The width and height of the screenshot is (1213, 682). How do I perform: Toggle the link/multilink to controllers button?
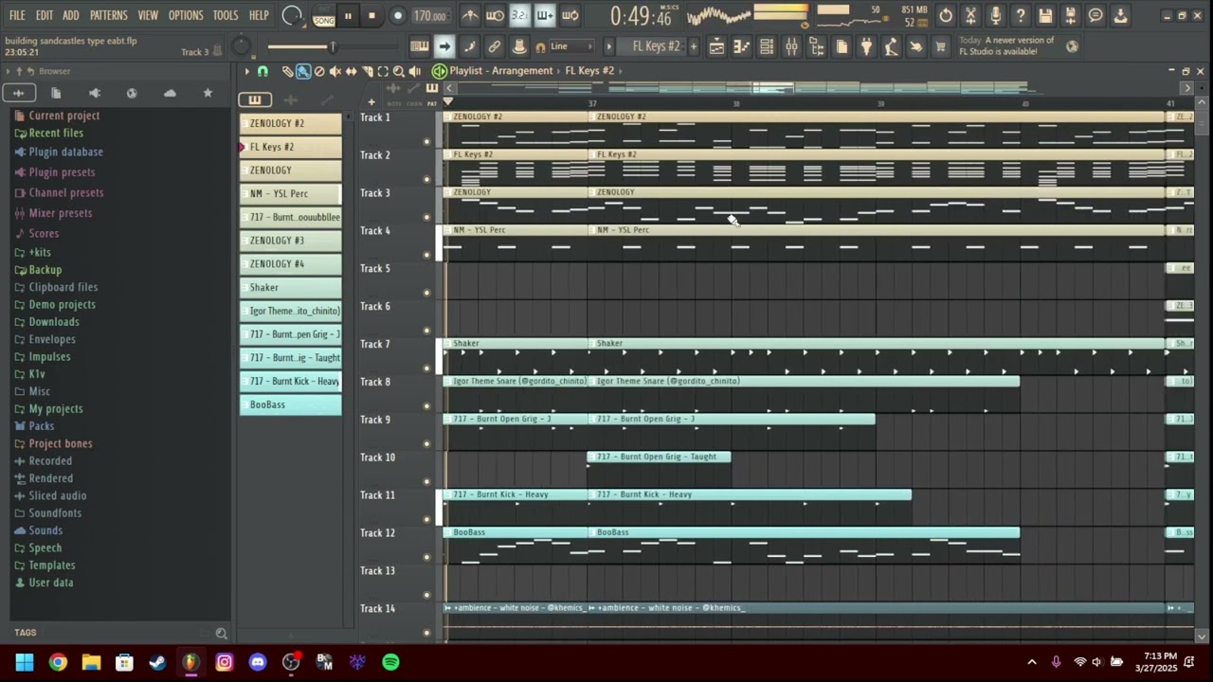495,46
